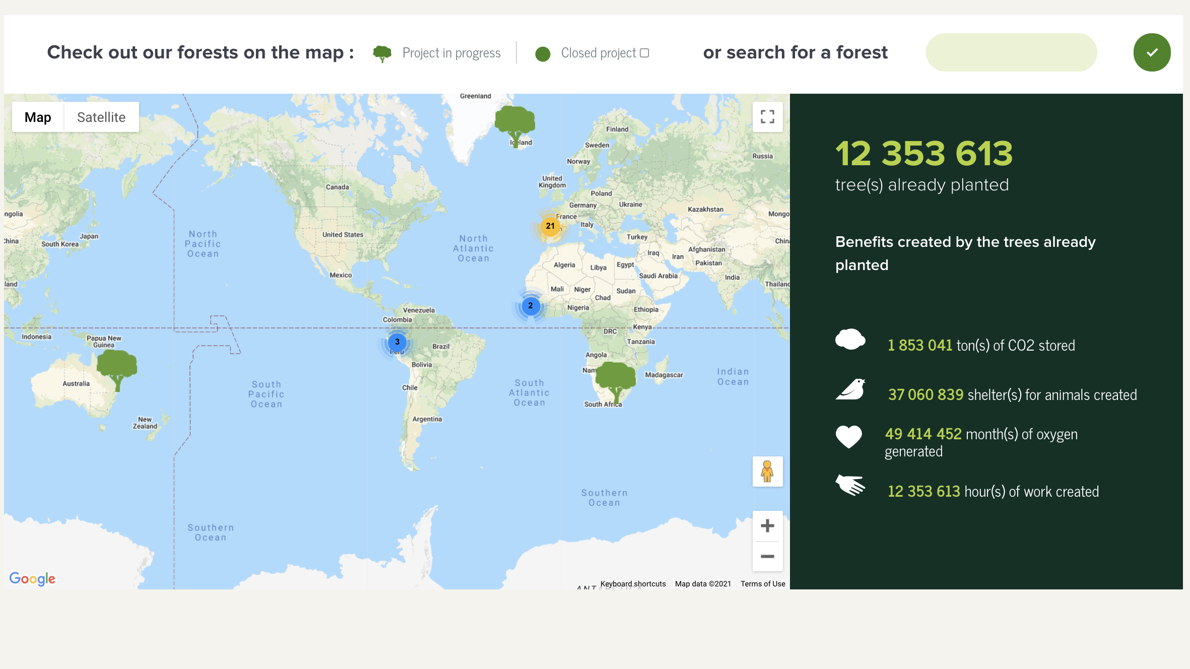
Task: Zoom in using the plus control
Action: click(x=767, y=525)
